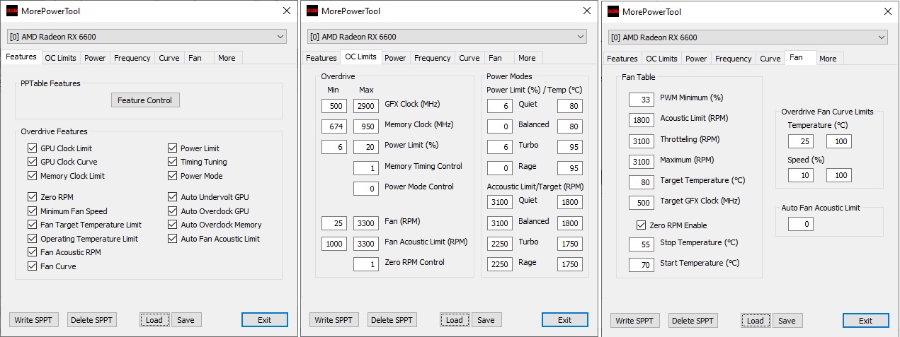The width and height of the screenshot is (900, 337).
Task: Click Delete SPPT in the middle window
Action: (x=392, y=320)
